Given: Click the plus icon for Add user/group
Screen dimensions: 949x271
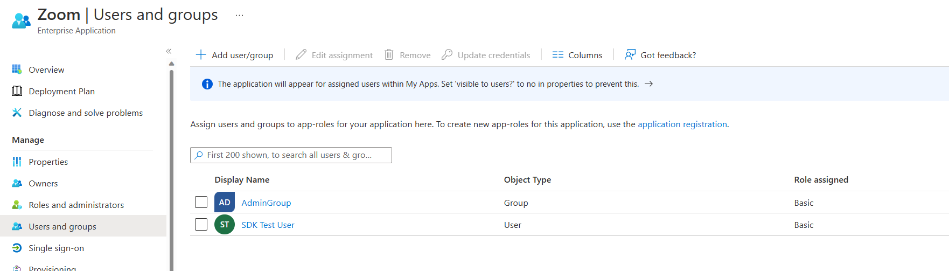Looking at the screenshot, I should click(x=201, y=54).
